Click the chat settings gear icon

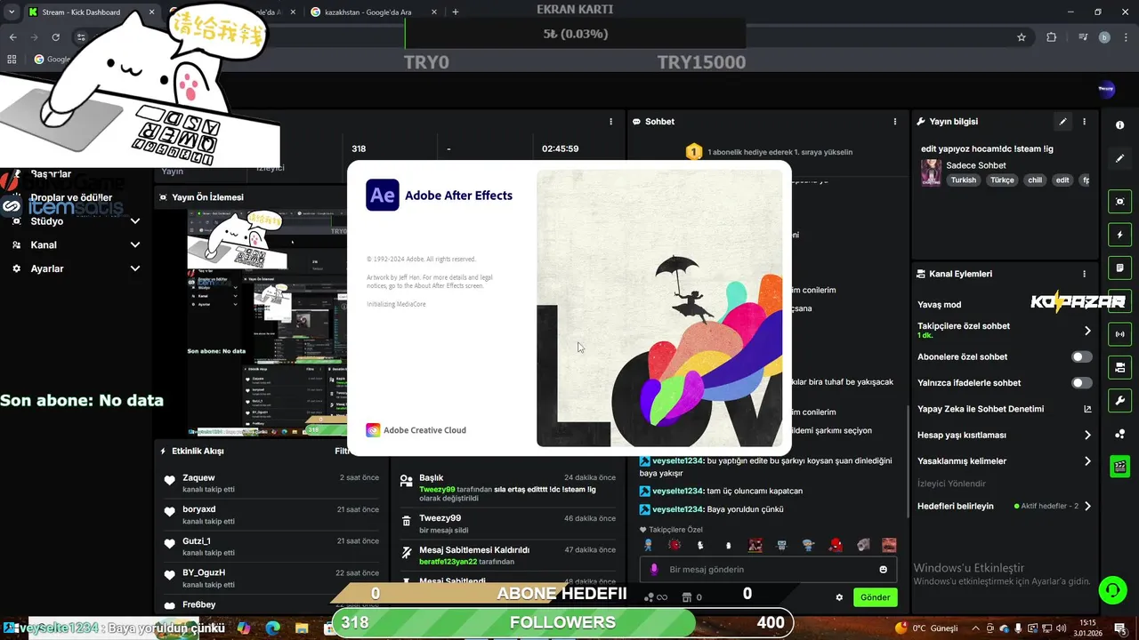tap(839, 597)
